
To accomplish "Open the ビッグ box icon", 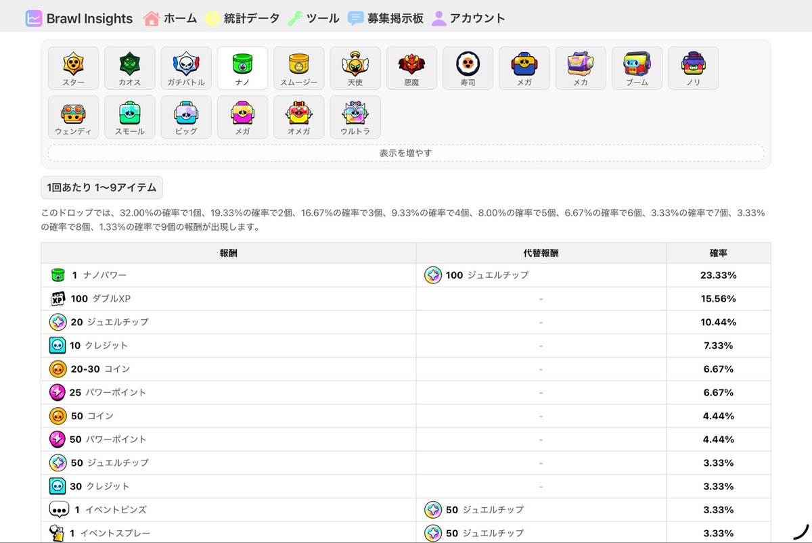I will pos(186,117).
